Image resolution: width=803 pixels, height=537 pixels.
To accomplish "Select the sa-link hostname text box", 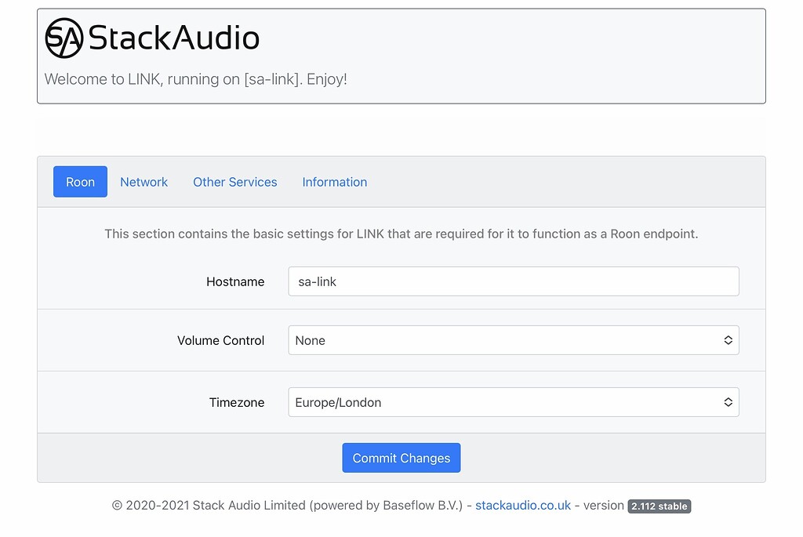I will click(x=514, y=281).
